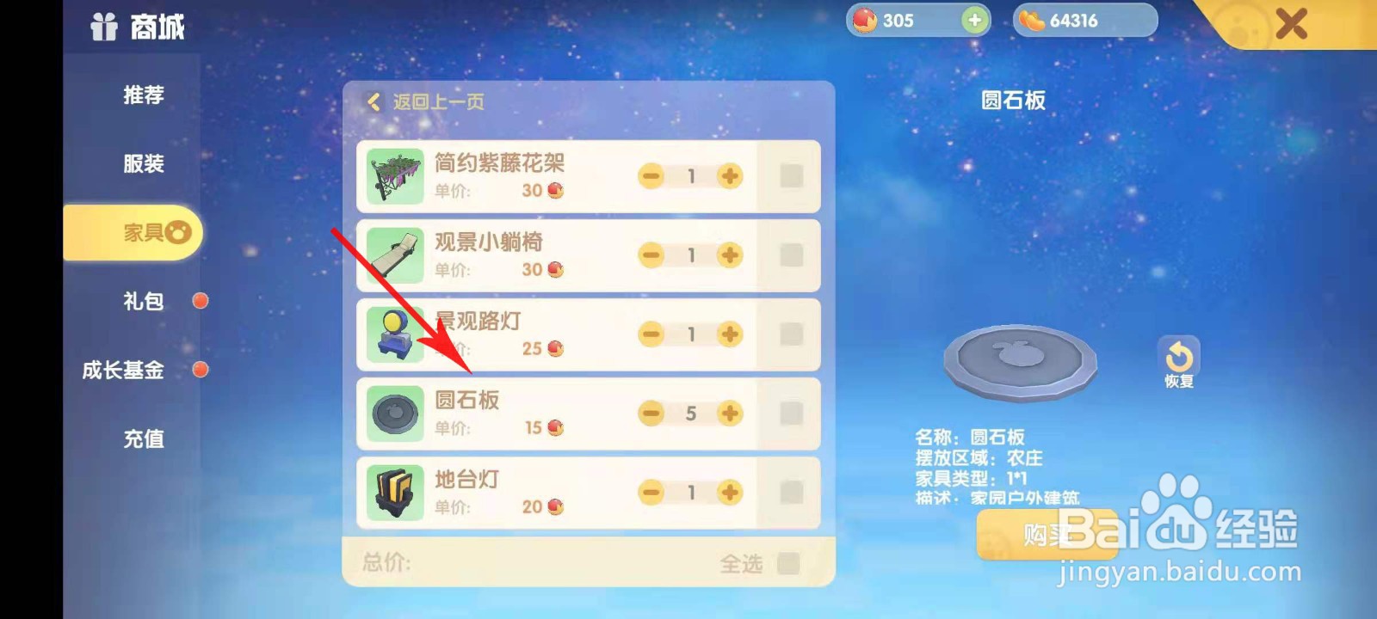The width and height of the screenshot is (1377, 619).
Task: Tick the checkbox for 观景小躺椅
Action: [x=791, y=255]
